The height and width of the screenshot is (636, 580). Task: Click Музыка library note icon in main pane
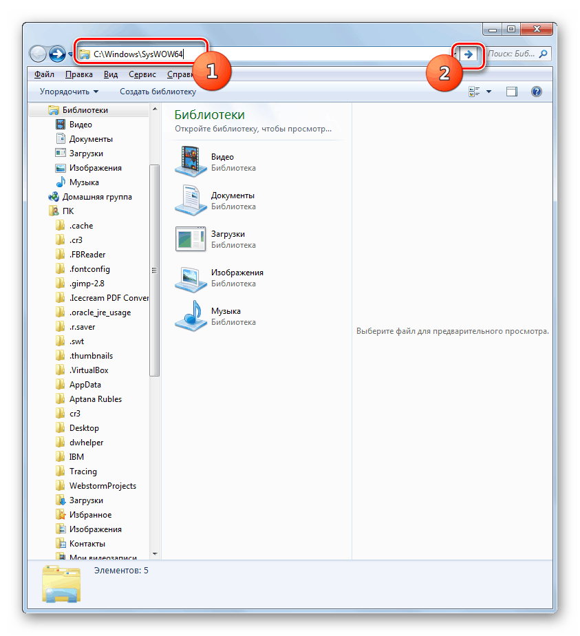pyautogui.click(x=191, y=316)
